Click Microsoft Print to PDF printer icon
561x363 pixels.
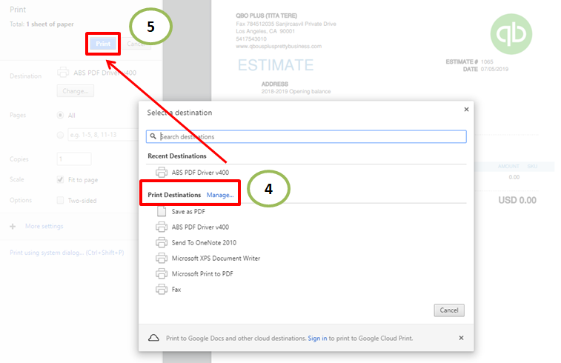tap(162, 274)
